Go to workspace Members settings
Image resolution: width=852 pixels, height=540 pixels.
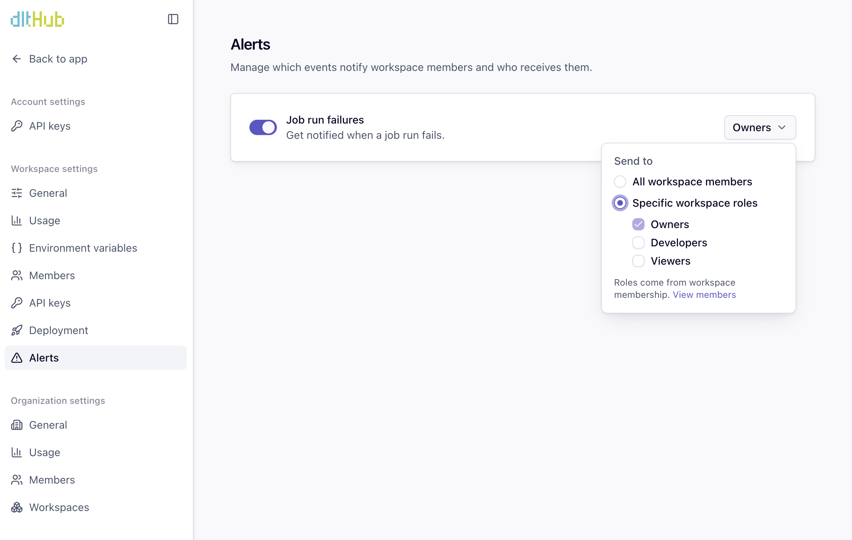tap(96, 275)
